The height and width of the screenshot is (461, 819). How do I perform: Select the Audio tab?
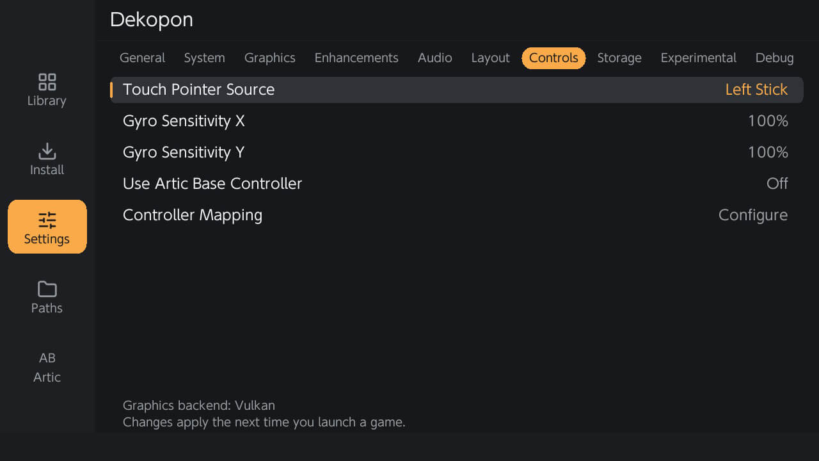(x=434, y=58)
